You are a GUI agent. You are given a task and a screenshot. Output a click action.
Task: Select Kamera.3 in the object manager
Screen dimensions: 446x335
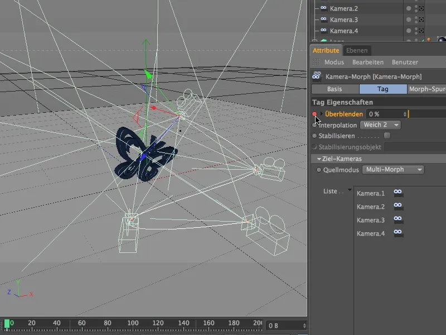point(343,20)
